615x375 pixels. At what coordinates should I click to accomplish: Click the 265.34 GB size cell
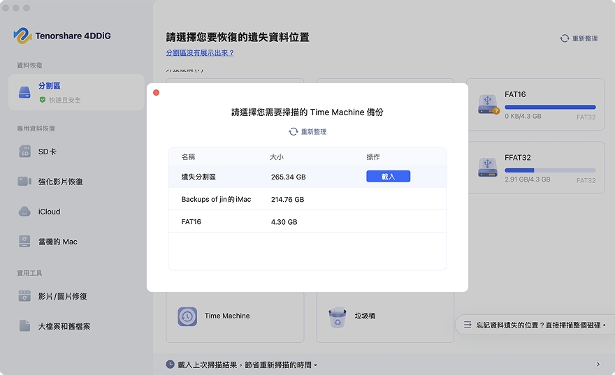(288, 177)
